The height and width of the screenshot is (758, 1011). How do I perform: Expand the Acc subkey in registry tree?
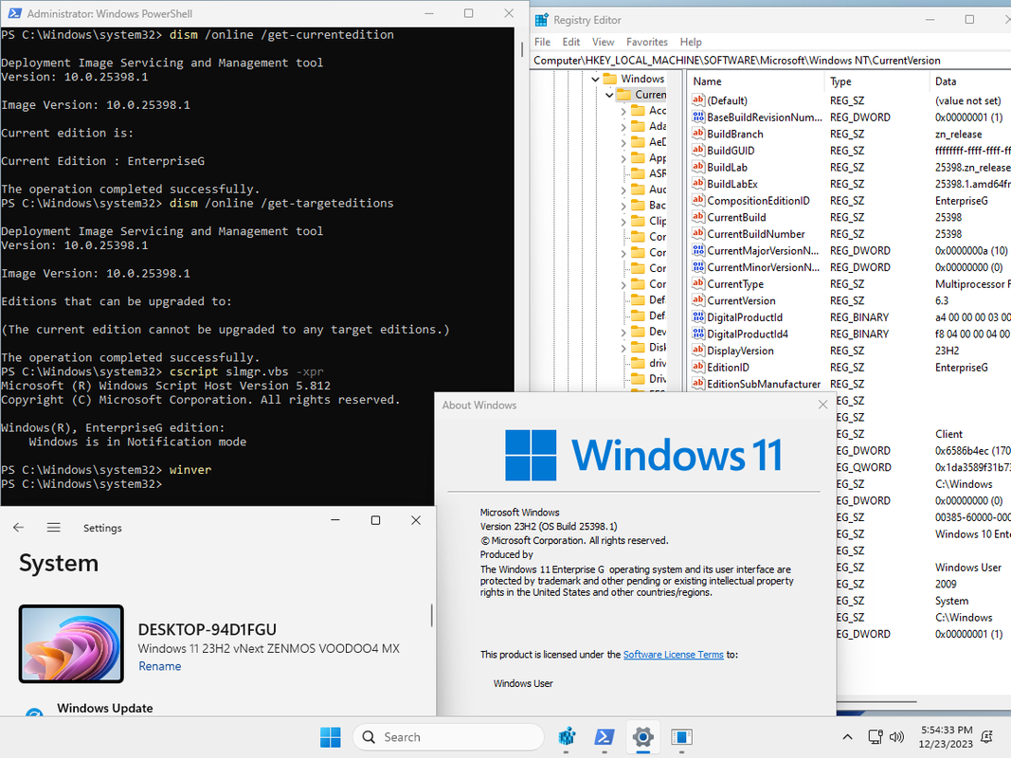623,111
